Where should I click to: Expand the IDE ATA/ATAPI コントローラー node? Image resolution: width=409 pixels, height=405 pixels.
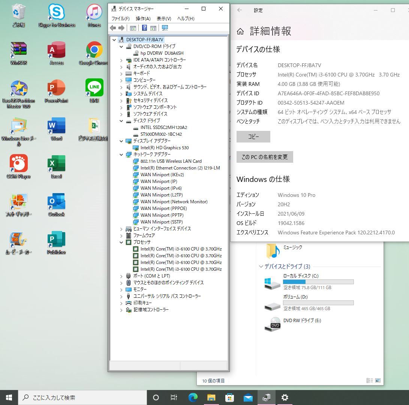121,60
